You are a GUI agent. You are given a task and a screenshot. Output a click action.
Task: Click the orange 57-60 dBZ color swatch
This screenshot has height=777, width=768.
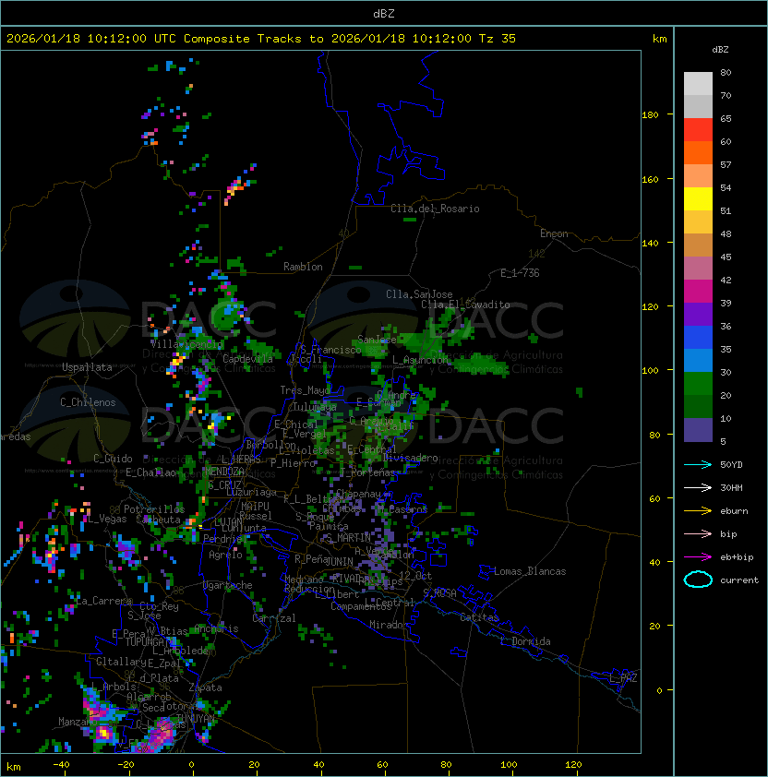pyautogui.click(x=698, y=152)
